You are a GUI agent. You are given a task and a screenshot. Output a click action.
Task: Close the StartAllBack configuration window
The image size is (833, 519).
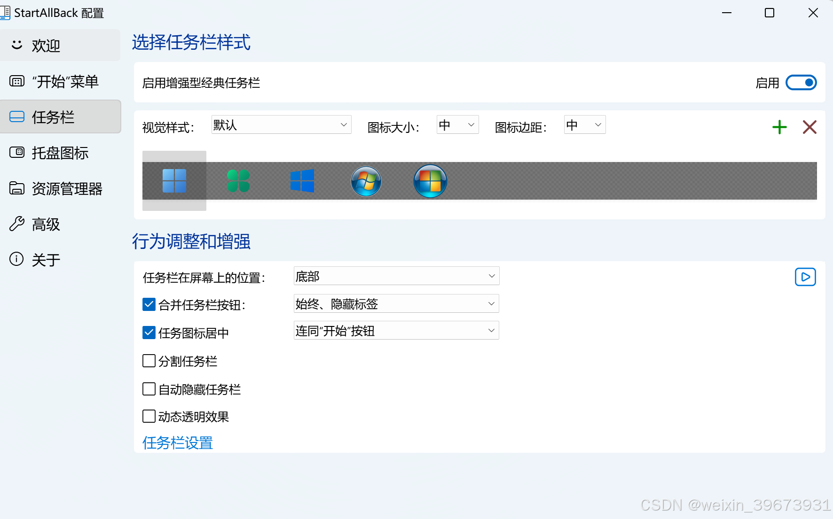pos(813,13)
